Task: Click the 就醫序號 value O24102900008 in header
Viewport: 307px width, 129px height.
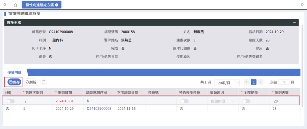Action: pos(61,32)
